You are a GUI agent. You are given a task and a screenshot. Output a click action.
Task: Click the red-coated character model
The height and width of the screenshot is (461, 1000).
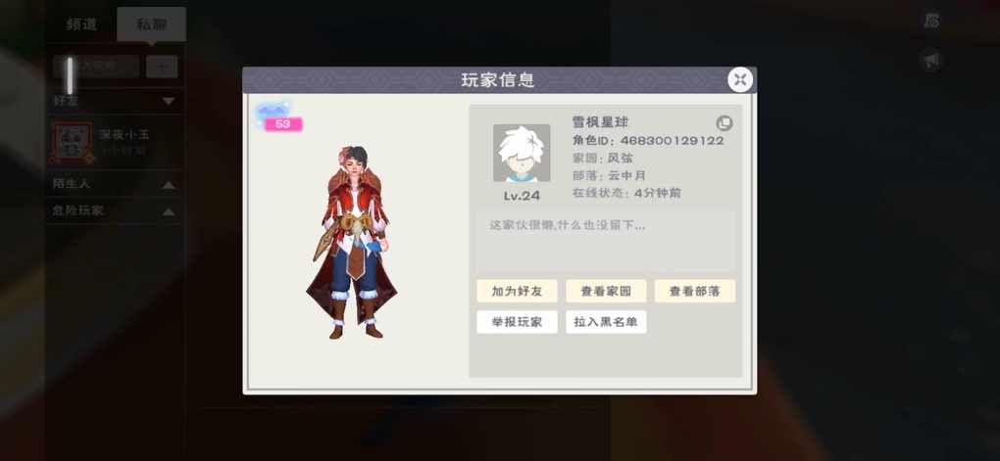pyautogui.click(x=351, y=242)
